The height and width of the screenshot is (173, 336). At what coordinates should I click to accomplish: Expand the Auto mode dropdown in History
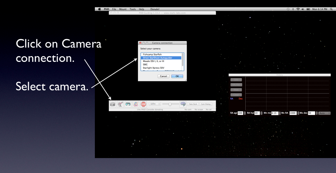click(325, 113)
